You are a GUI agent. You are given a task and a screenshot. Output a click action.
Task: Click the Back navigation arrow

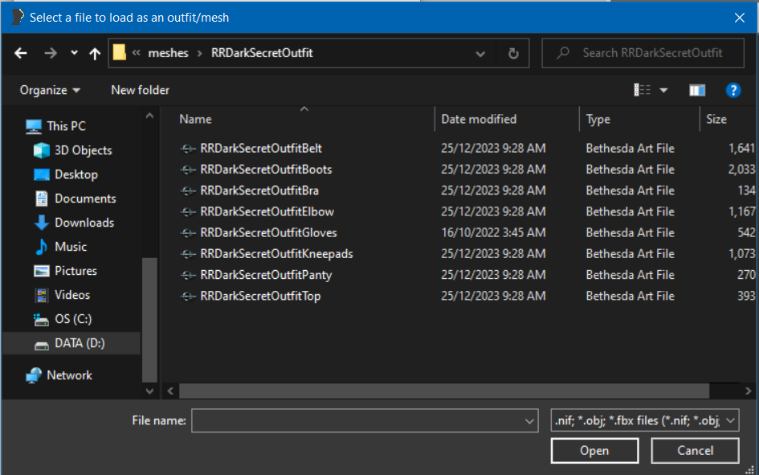(x=21, y=53)
